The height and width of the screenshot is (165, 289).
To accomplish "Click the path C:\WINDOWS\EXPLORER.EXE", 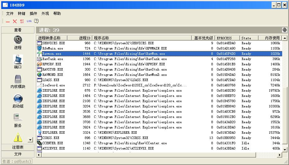I will point(115,132).
